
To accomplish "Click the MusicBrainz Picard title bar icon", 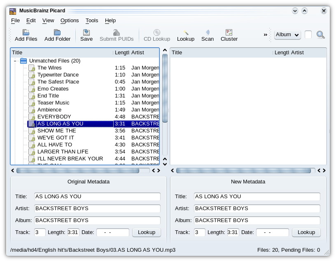I will coord(13,11).
